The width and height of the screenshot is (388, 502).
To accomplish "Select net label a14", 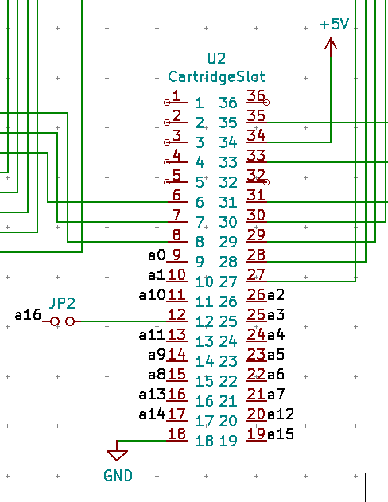I will click(x=152, y=414).
